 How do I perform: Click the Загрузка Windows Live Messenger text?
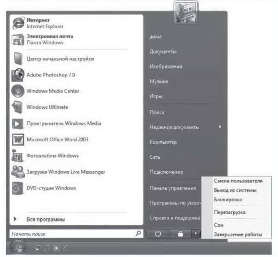[66, 172]
